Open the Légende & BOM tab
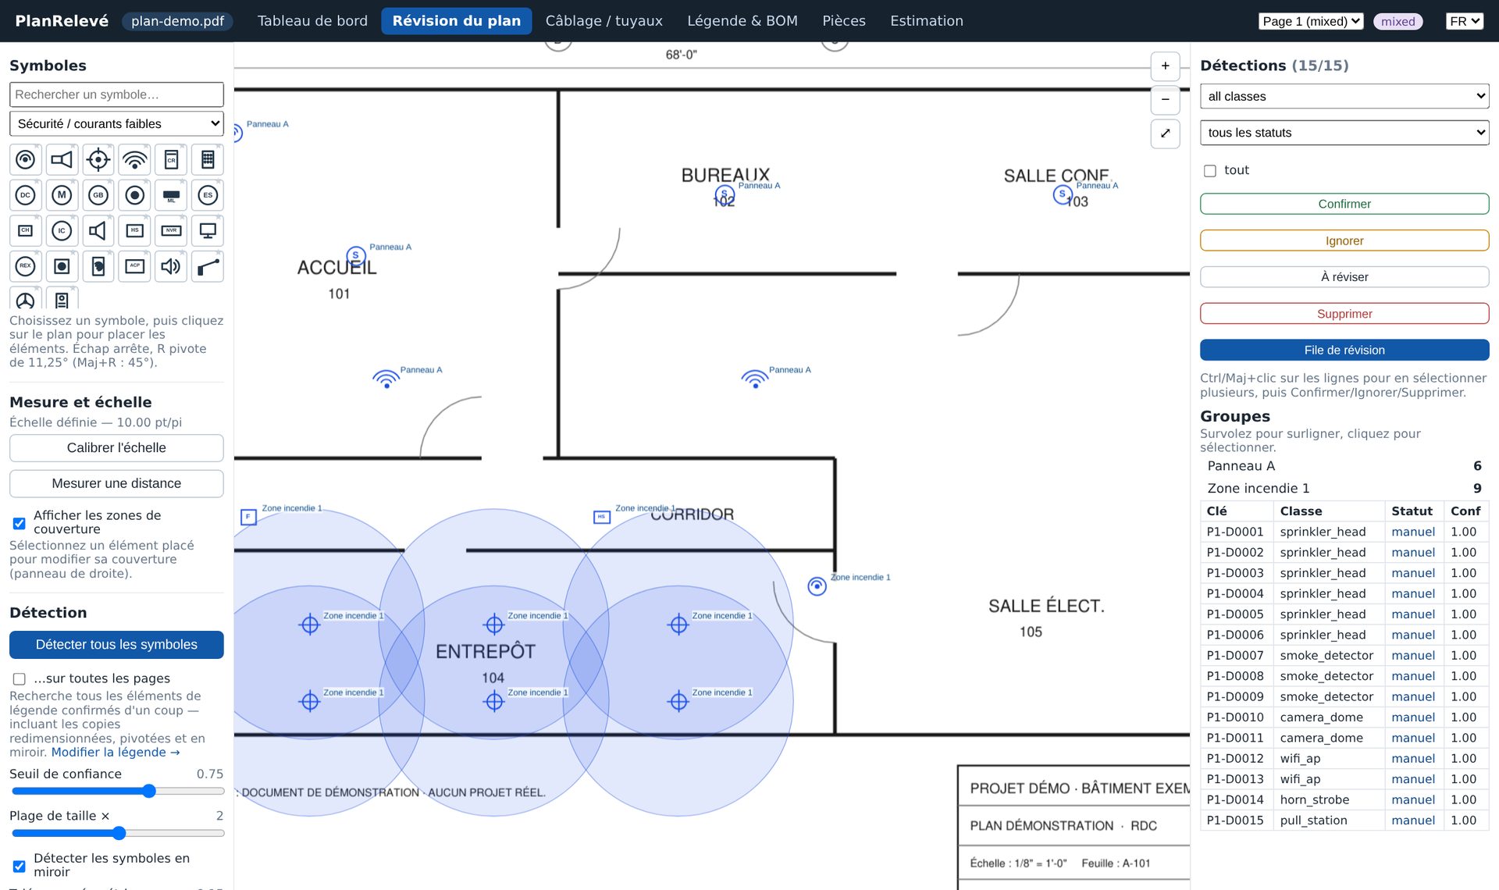 pos(742,21)
